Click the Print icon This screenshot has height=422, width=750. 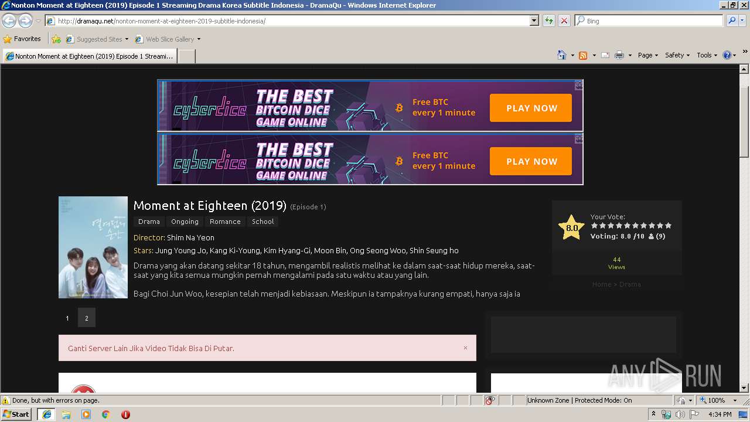point(619,55)
